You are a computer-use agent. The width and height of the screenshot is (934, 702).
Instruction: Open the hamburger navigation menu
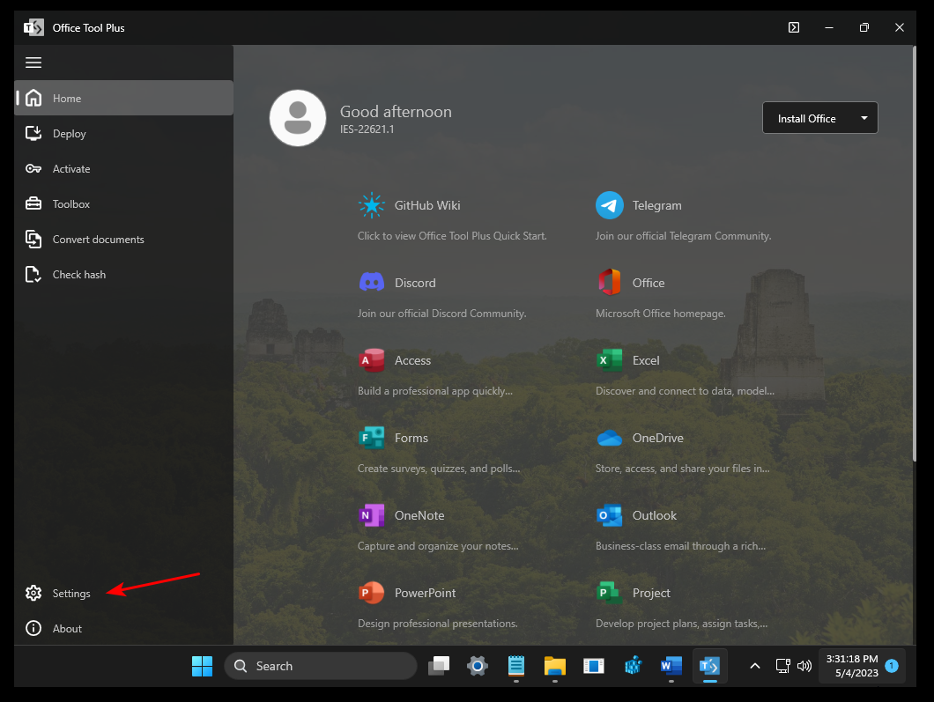tap(33, 63)
